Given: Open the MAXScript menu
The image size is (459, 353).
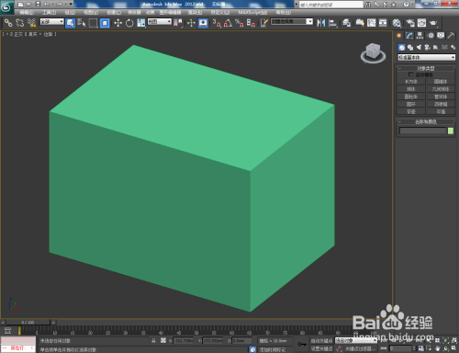Looking at the screenshot, I should [252, 13].
